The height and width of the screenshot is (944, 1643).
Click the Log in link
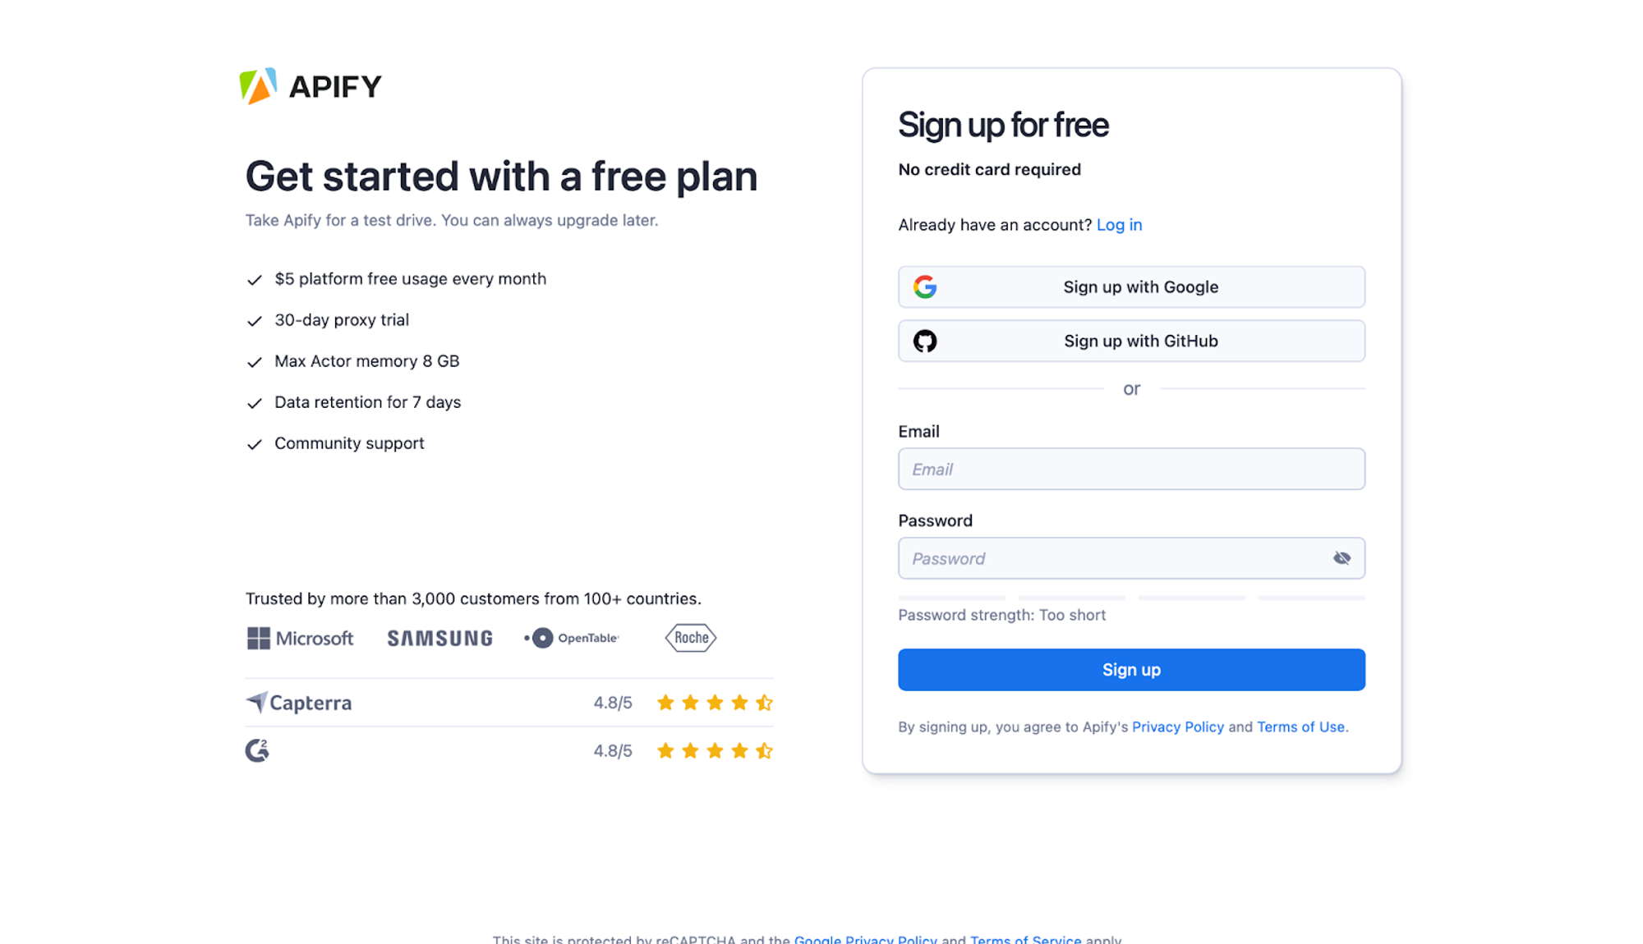point(1120,224)
